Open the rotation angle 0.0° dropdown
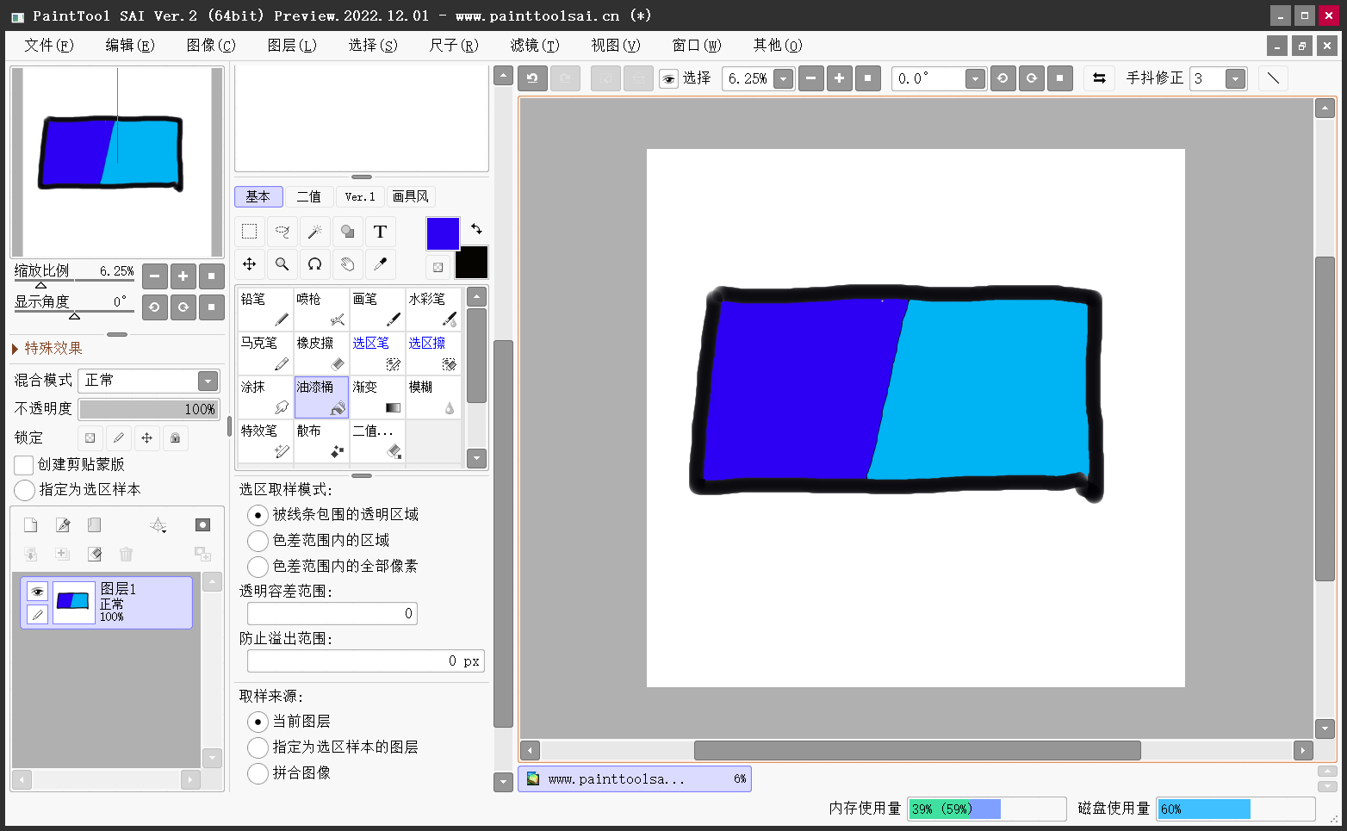Viewport: 1347px width, 831px height. (975, 78)
